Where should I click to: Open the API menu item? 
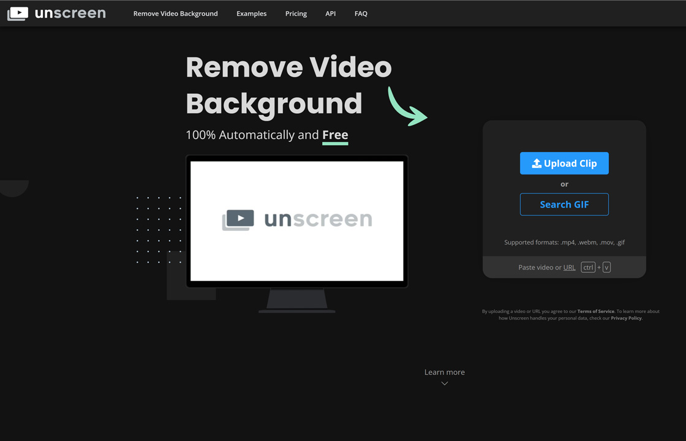coord(331,13)
